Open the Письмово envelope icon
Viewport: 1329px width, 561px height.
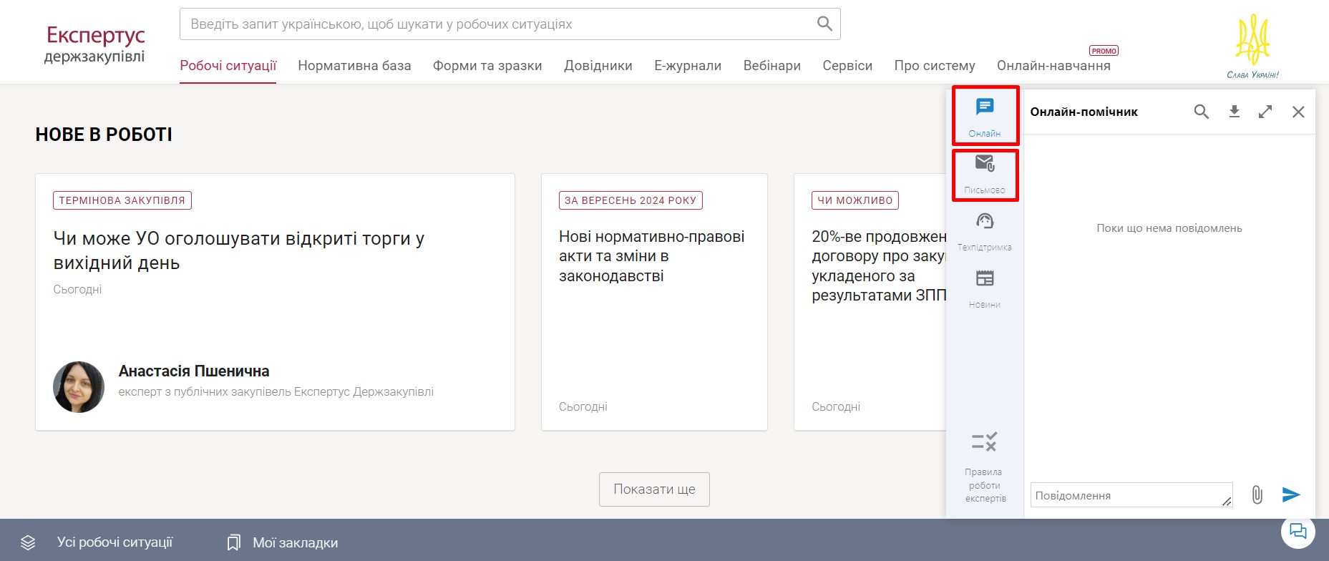985,164
